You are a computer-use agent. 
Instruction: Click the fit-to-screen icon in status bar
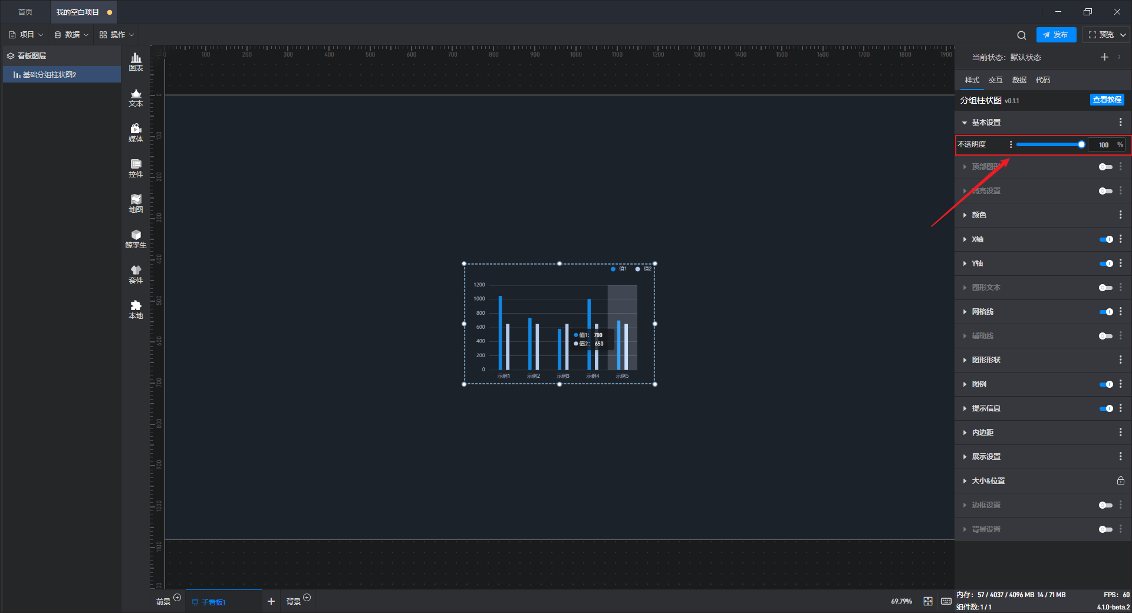(x=928, y=601)
